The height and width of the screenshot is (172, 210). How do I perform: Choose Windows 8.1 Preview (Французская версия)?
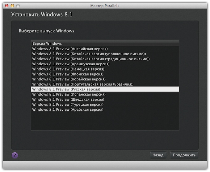[105, 64]
